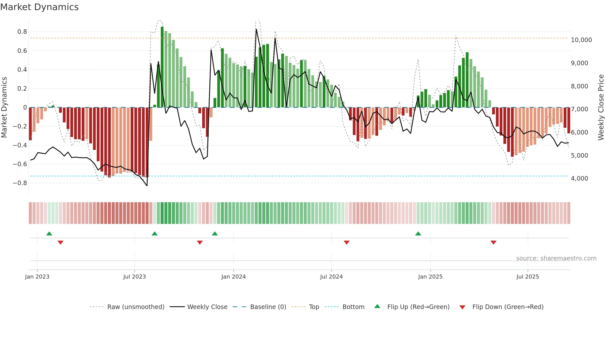
Task: Click the 5,000 price axis tick
Action: [x=580, y=155]
